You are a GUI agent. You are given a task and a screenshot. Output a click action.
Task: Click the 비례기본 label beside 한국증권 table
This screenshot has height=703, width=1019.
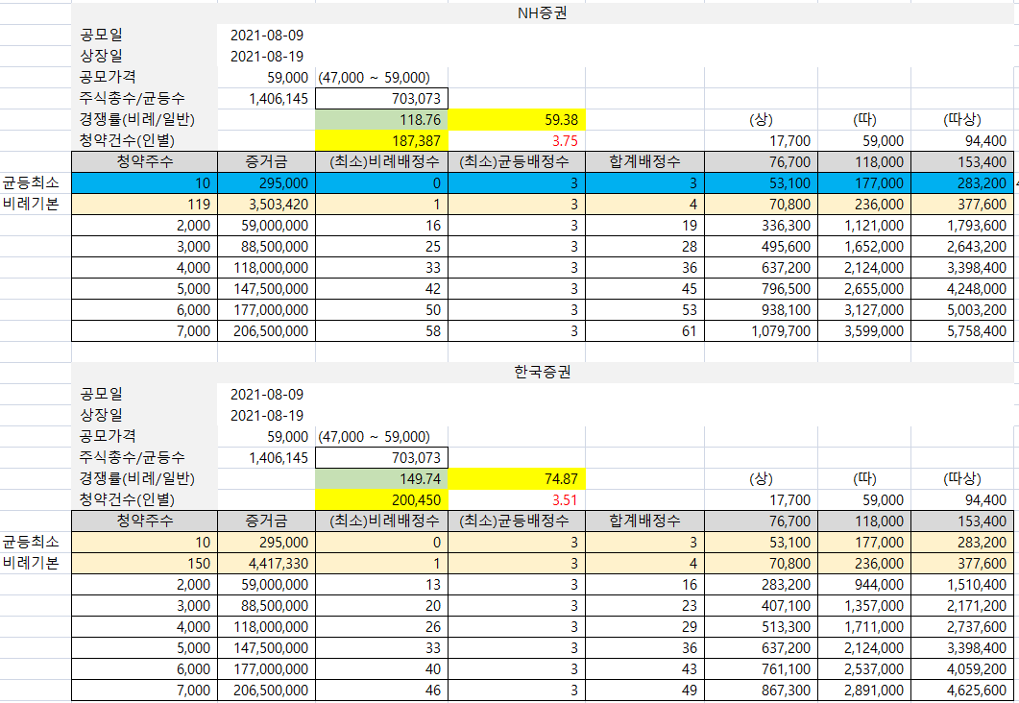pyautogui.click(x=31, y=563)
